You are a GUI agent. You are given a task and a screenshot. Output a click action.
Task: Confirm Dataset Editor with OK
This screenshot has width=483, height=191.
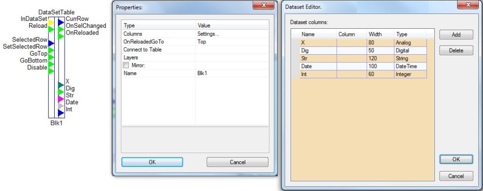[x=456, y=159]
